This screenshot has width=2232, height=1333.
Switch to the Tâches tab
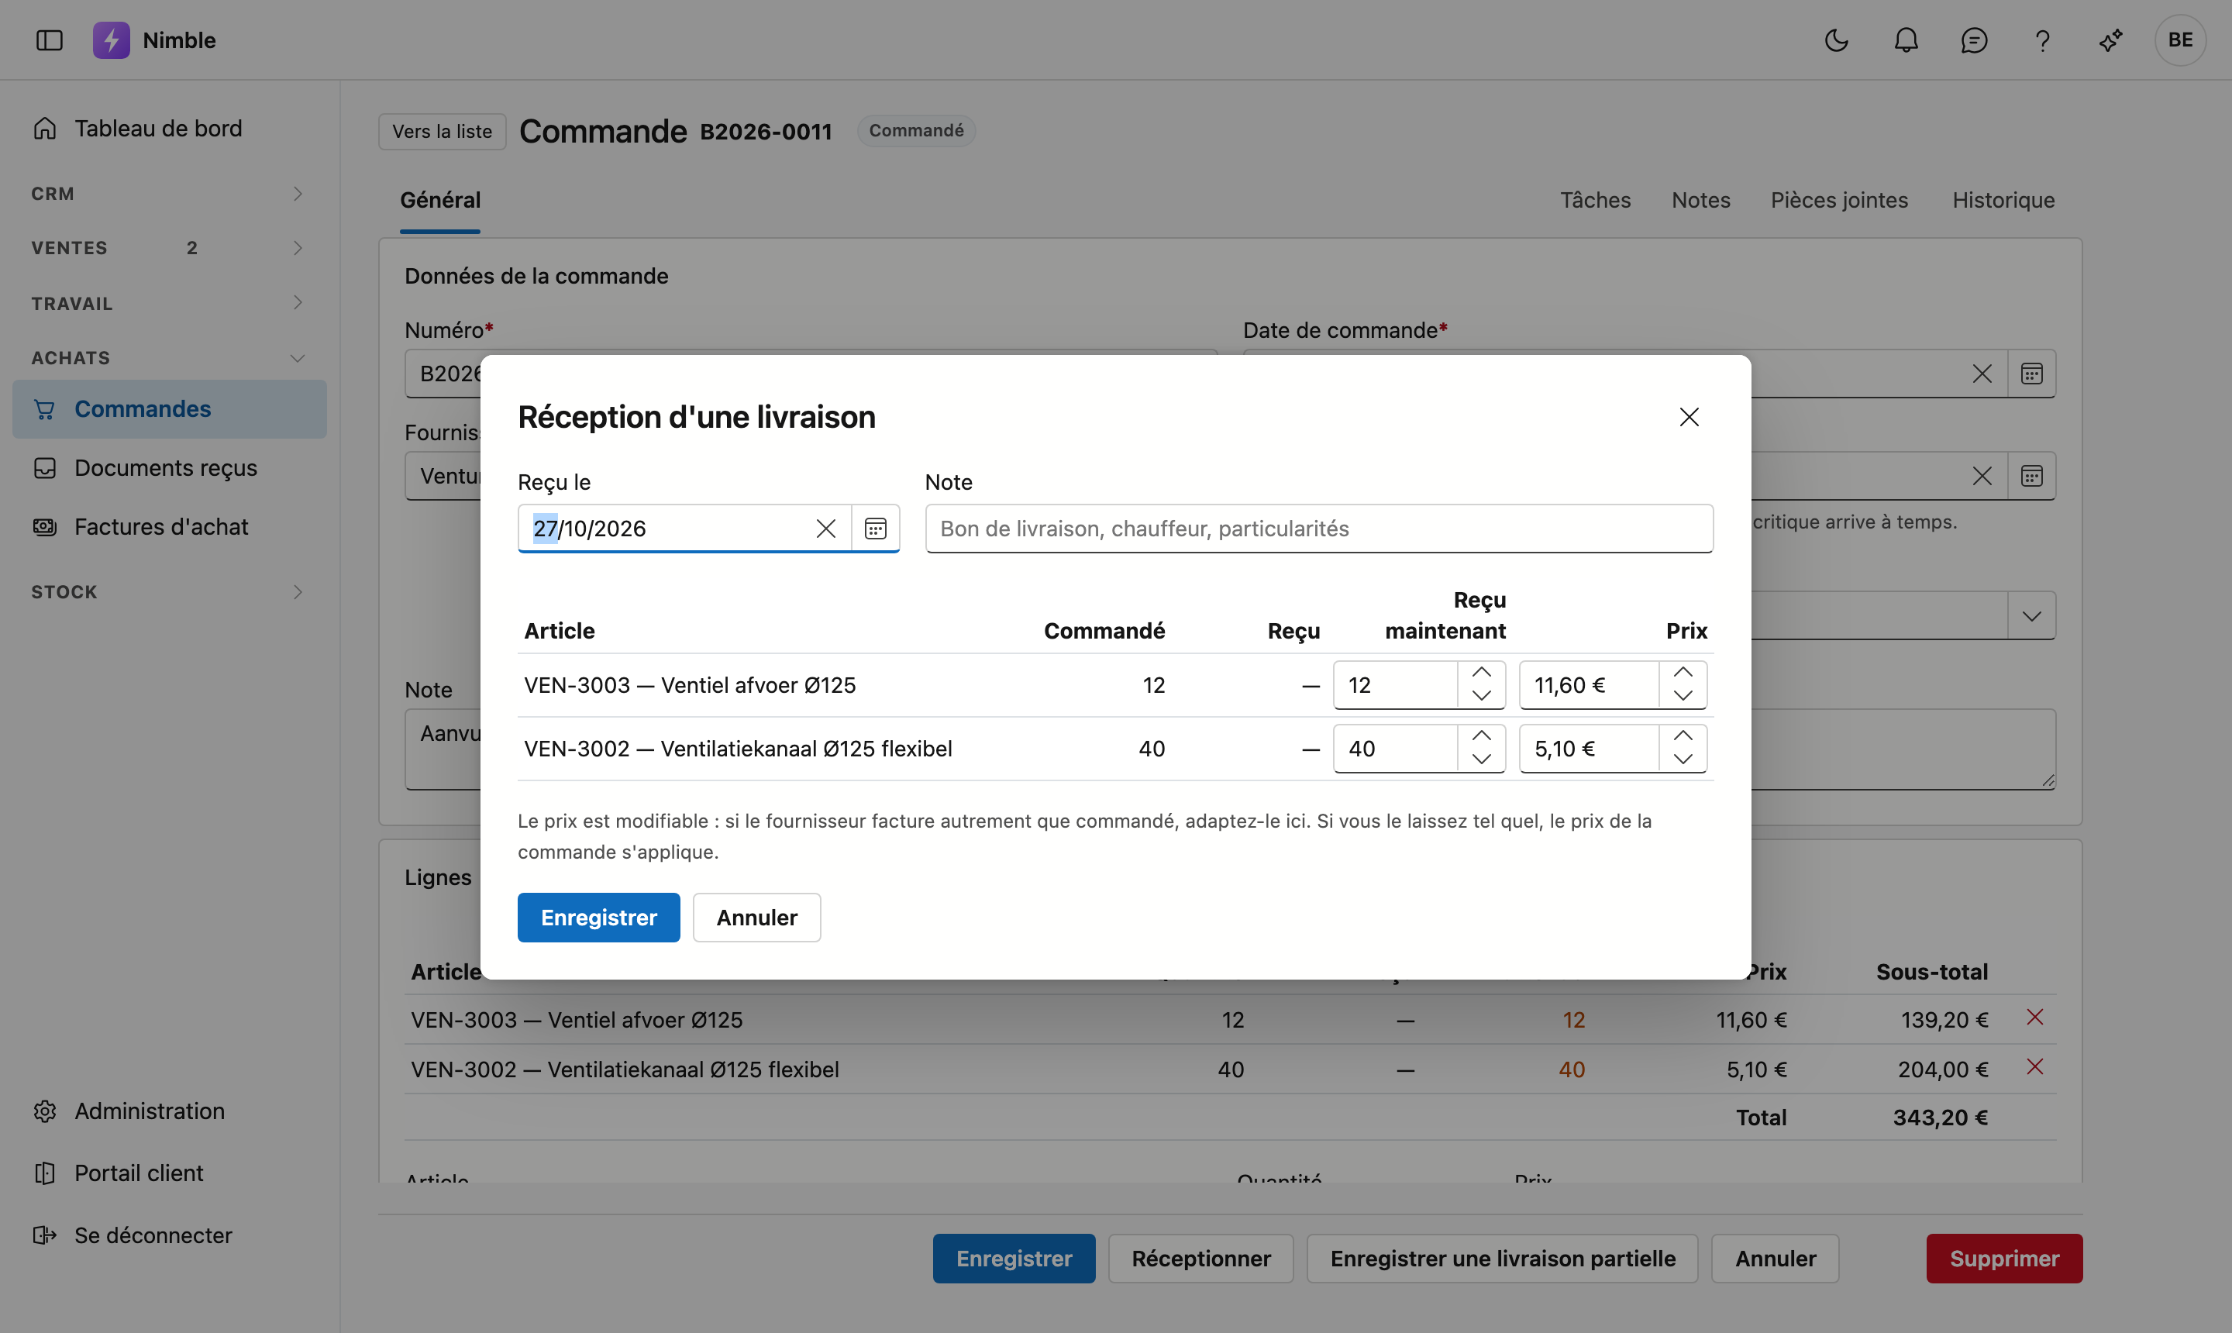(1595, 200)
